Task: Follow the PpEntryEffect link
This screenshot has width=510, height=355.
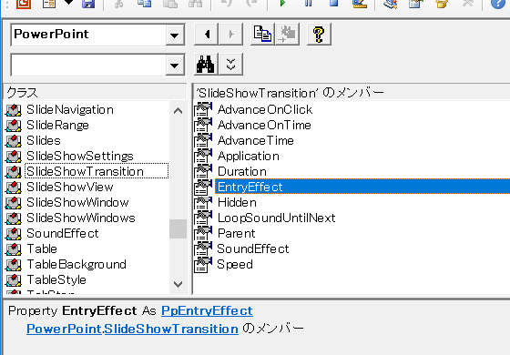Action: pos(207,310)
